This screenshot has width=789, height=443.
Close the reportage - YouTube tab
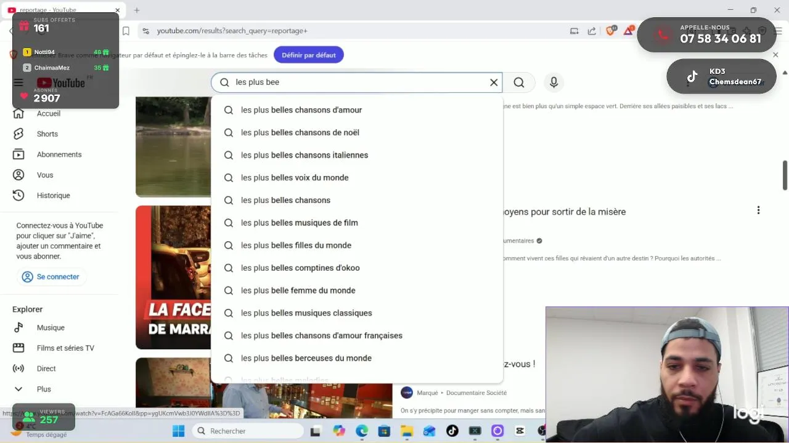[x=117, y=10]
